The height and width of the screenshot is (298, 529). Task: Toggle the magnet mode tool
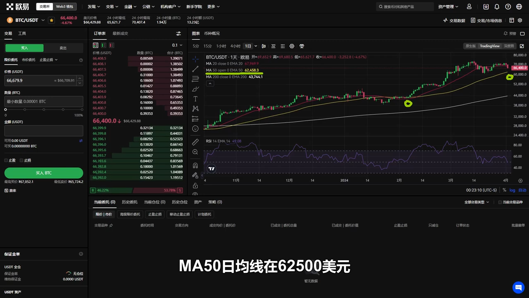coord(195,166)
